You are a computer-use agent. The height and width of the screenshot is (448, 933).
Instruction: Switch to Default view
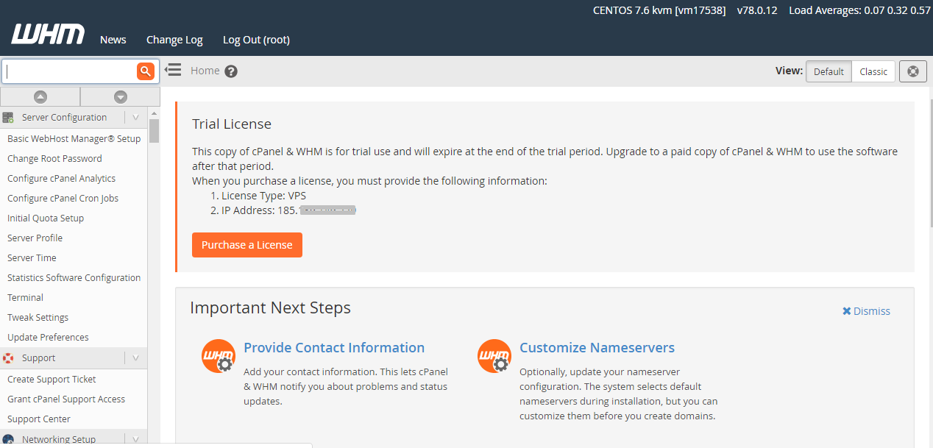829,71
